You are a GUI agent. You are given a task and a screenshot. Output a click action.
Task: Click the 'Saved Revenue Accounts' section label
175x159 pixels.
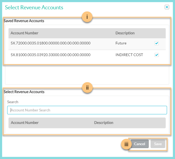(x=24, y=21)
